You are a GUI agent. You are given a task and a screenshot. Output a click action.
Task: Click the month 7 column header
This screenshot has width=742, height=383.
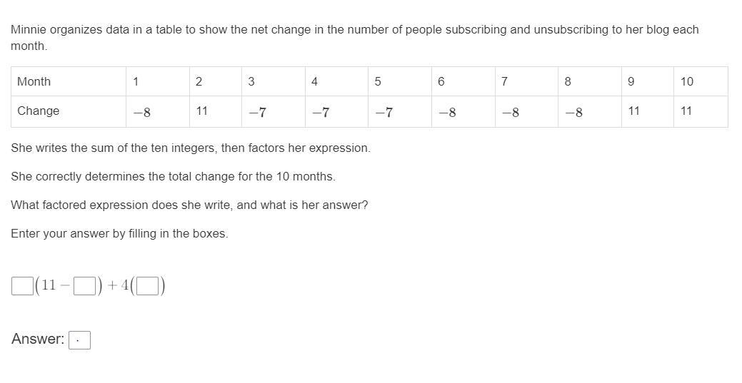pos(527,81)
